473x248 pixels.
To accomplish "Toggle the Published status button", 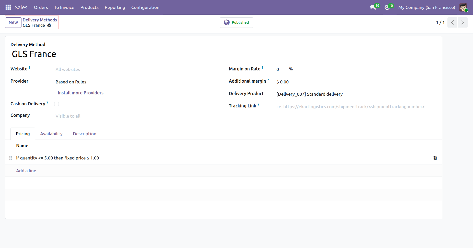I will (236, 22).
